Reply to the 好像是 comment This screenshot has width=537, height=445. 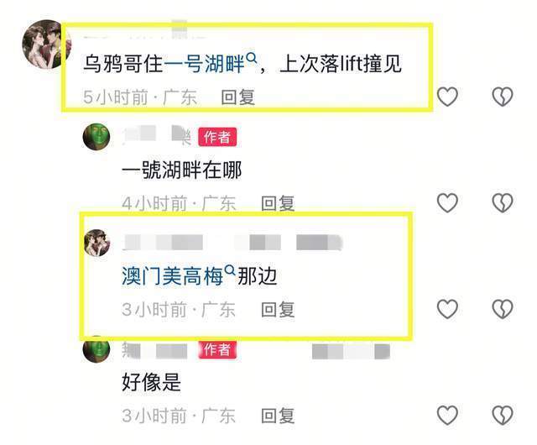coord(278,416)
